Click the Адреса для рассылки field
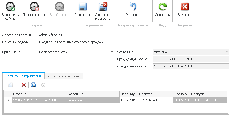Image resolution: width=231 pixels, height=117 pixels. (133, 35)
